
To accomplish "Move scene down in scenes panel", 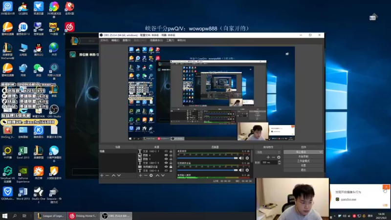I will pos(119,176).
